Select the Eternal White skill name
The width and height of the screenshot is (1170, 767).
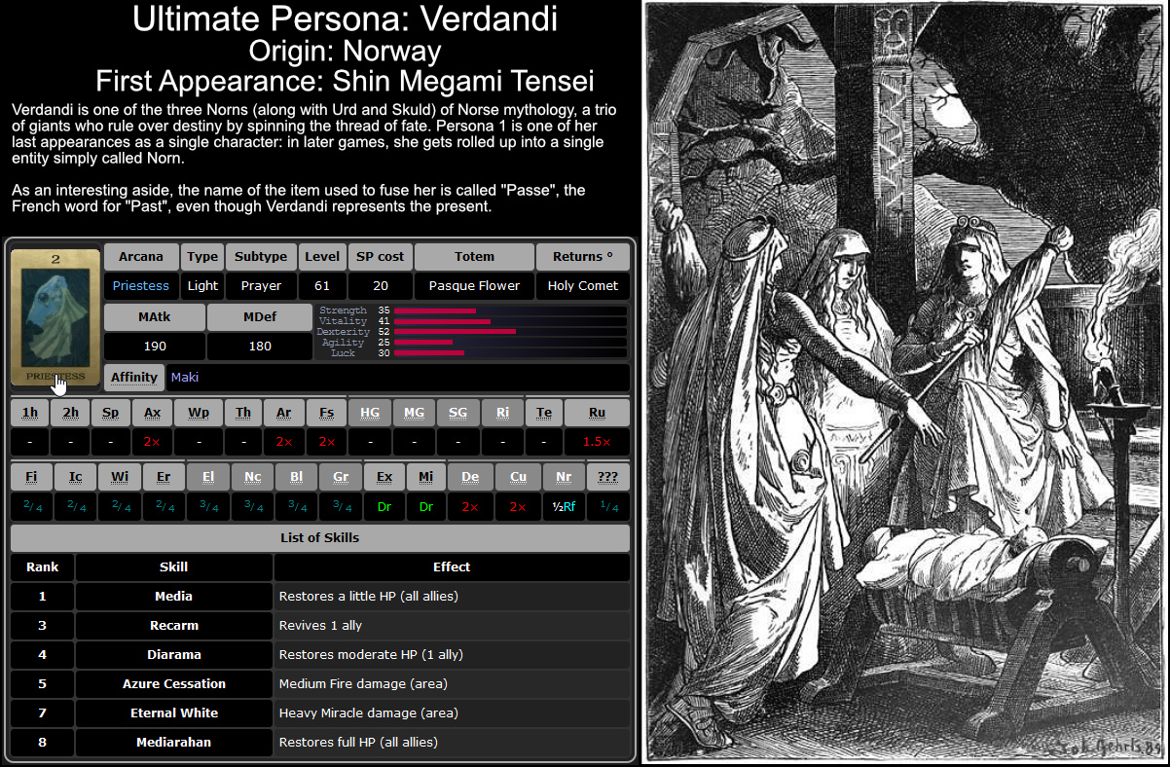[174, 712]
